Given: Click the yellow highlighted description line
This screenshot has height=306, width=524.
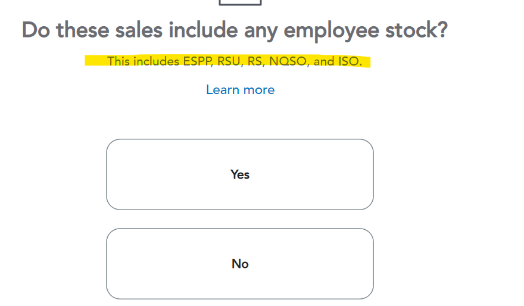Looking at the screenshot, I should (x=228, y=61).
